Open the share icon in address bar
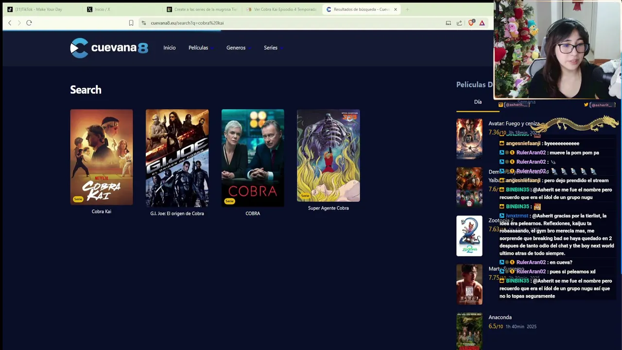The width and height of the screenshot is (622, 350). (x=459, y=23)
